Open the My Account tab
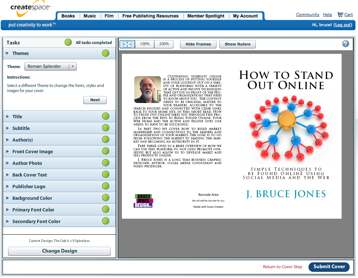Screen dimensions: 358x278 245,16
